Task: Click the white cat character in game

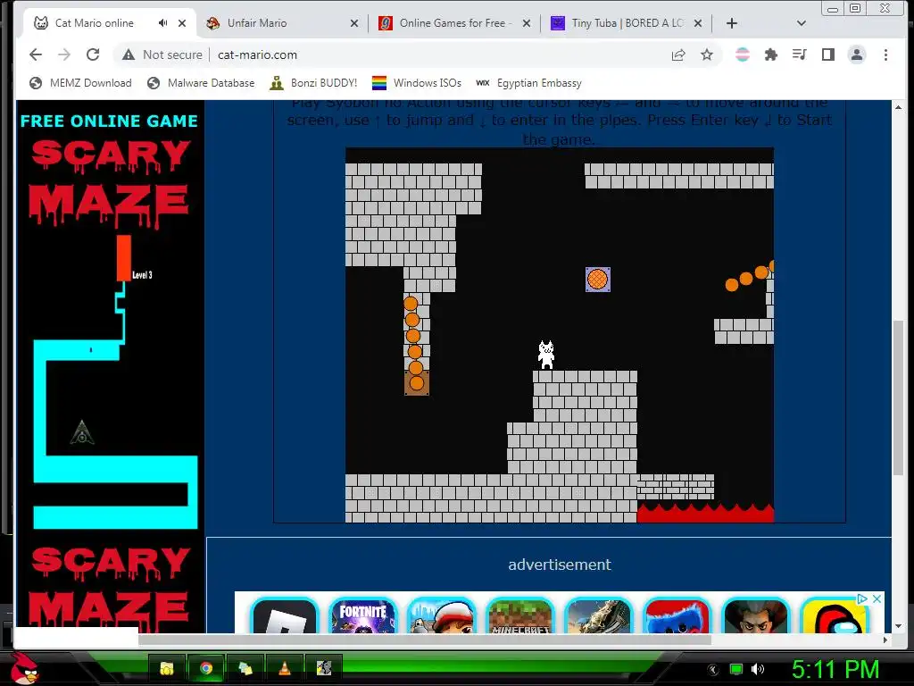Action: click(x=546, y=355)
